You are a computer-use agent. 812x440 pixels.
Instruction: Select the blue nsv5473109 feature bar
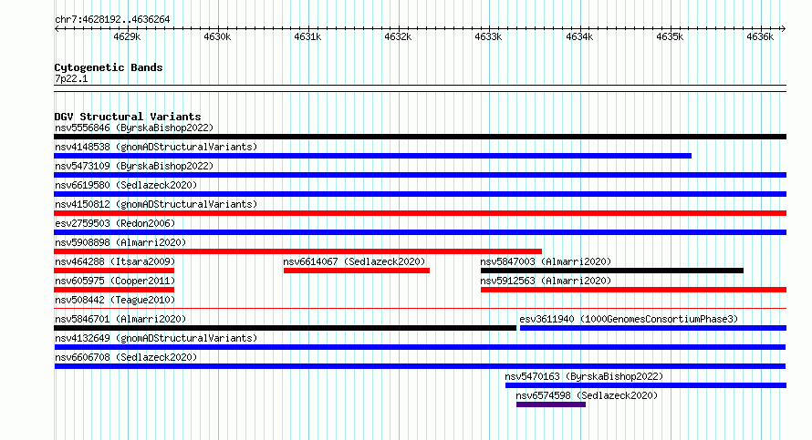coord(420,175)
